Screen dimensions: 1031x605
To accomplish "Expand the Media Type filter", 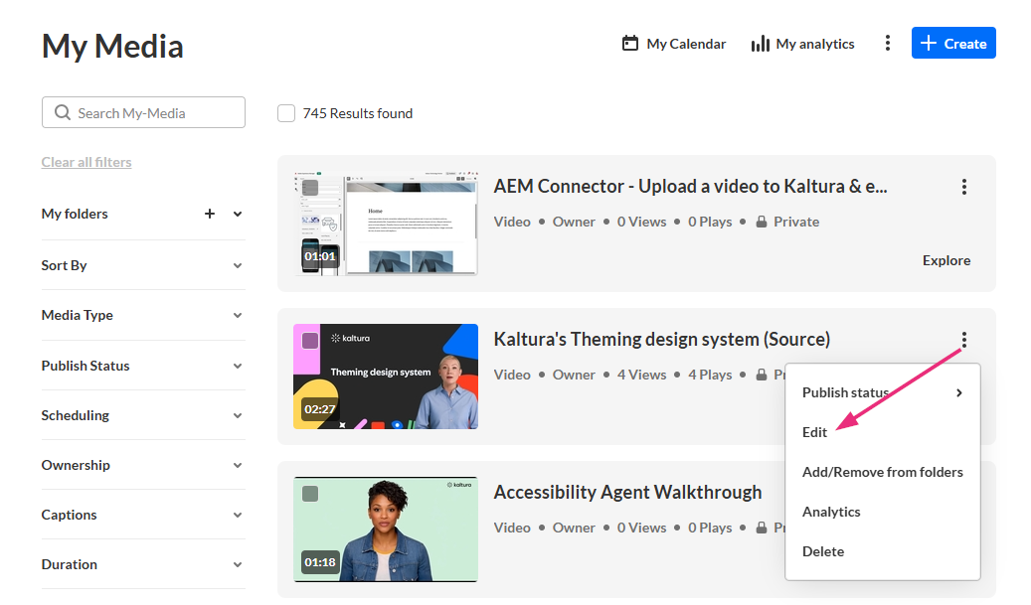I will click(143, 315).
